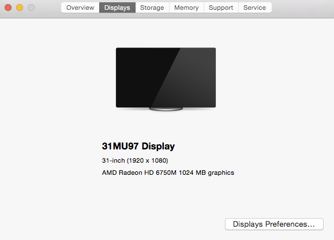Click empty title bar area right of Service

[302, 9]
